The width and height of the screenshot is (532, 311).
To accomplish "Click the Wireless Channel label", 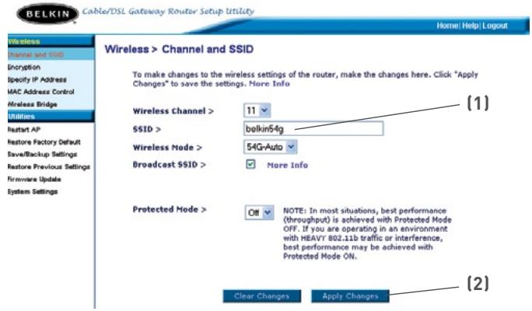I will click(173, 111).
